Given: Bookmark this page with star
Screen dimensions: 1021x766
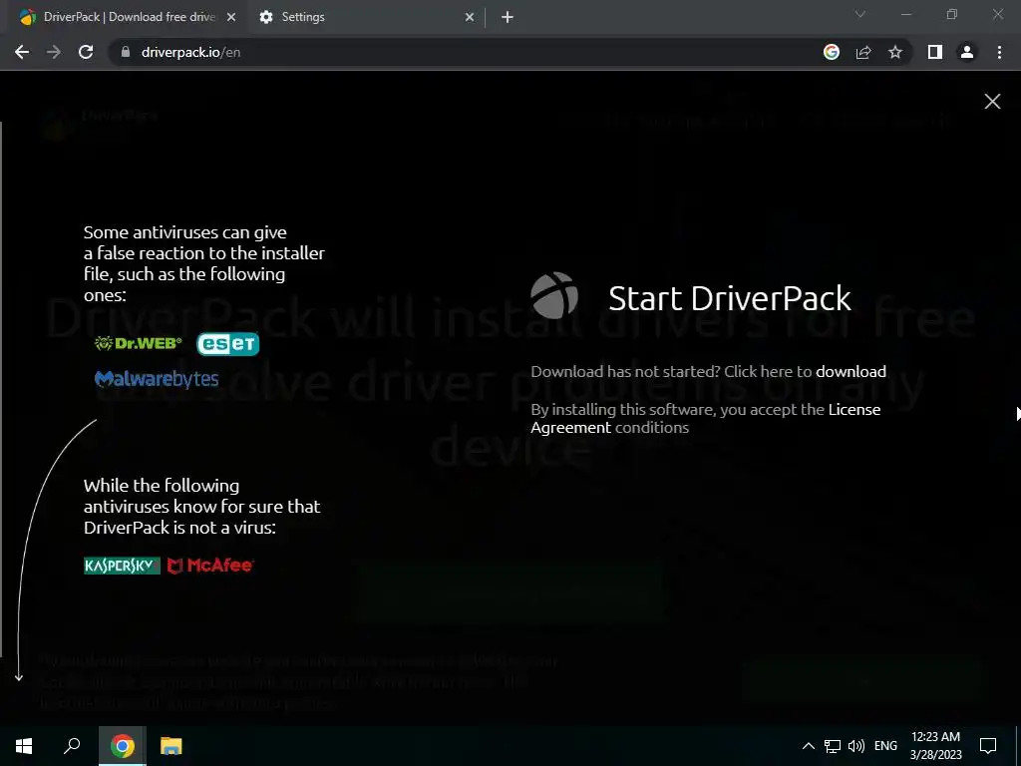Looking at the screenshot, I should 895,52.
